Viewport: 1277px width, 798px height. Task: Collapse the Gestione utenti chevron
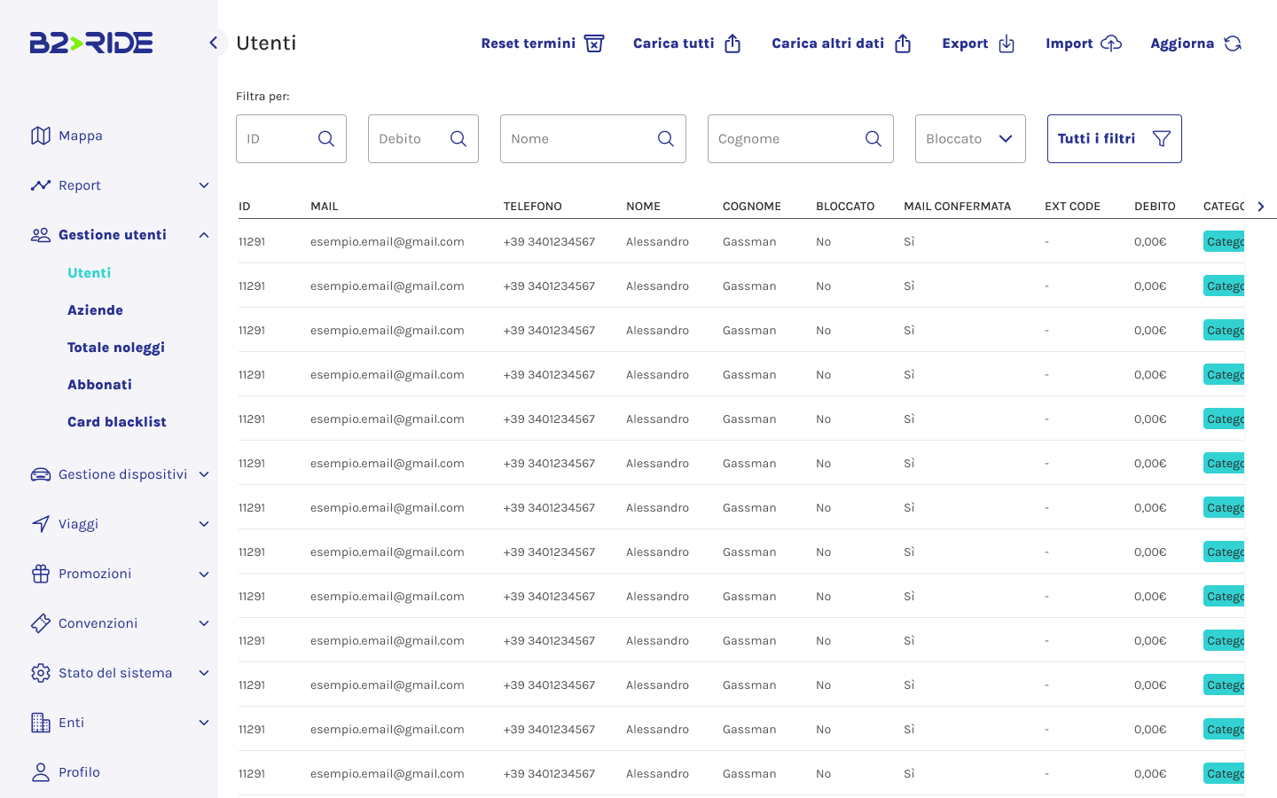tap(204, 235)
